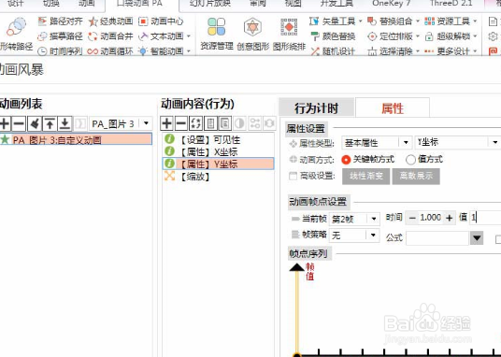Image resolution: width=501 pixels, height=357 pixels.
Task: Expand the 定位排版 dropdown
Action: click(x=417, y=36)
